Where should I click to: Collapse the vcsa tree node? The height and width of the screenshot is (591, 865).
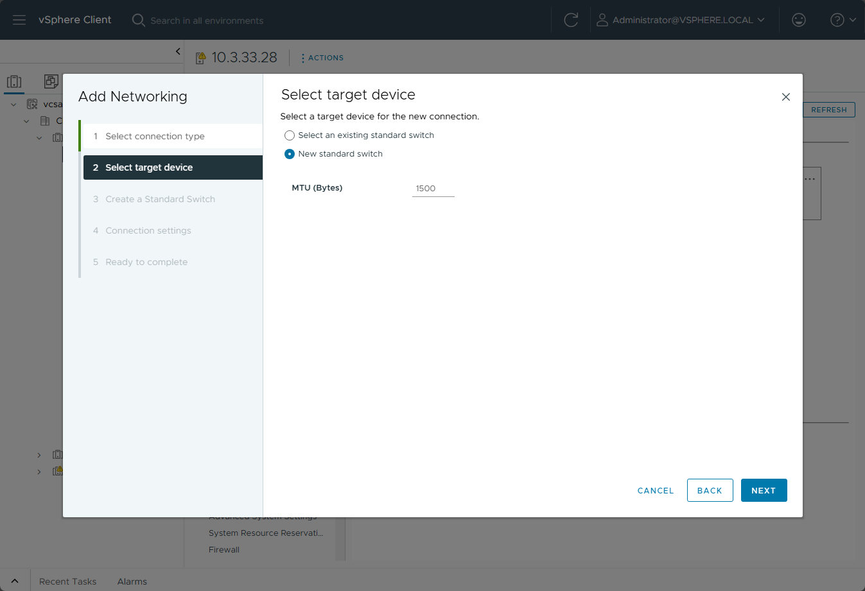point(13,104)
